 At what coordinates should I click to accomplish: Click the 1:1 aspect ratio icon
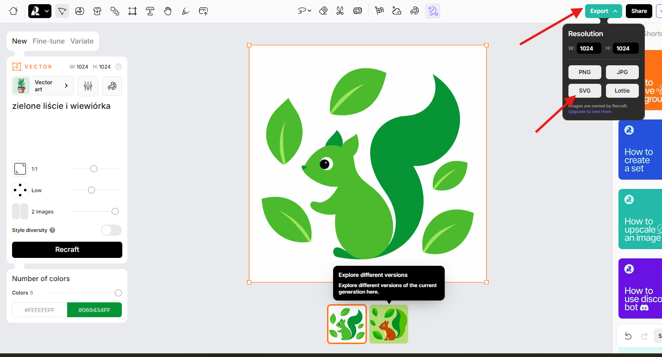[x=20, y=169]
